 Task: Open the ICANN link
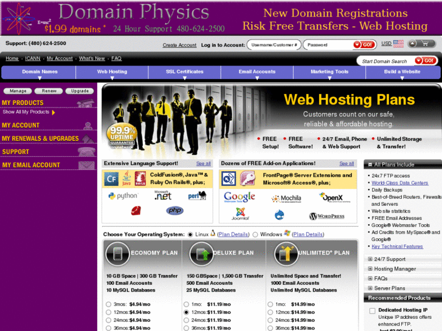tap(33, 58)
